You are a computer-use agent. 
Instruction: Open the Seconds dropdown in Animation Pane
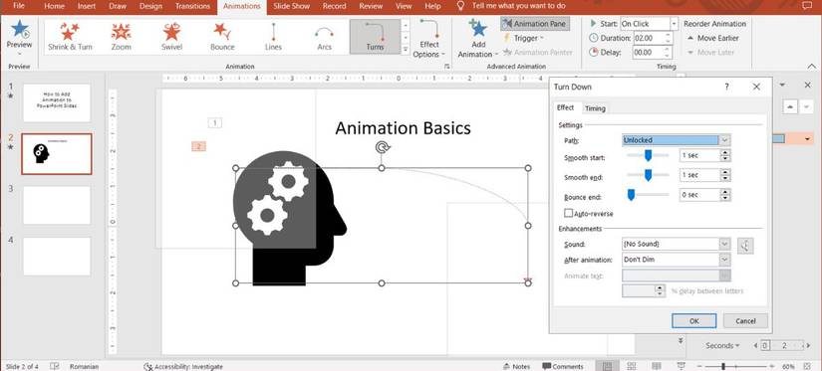coord(722,345)
